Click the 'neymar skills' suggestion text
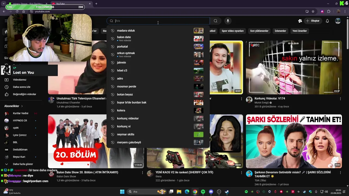Image resolution: width=349 pixels, height=196 pixels. click(126, 134)
